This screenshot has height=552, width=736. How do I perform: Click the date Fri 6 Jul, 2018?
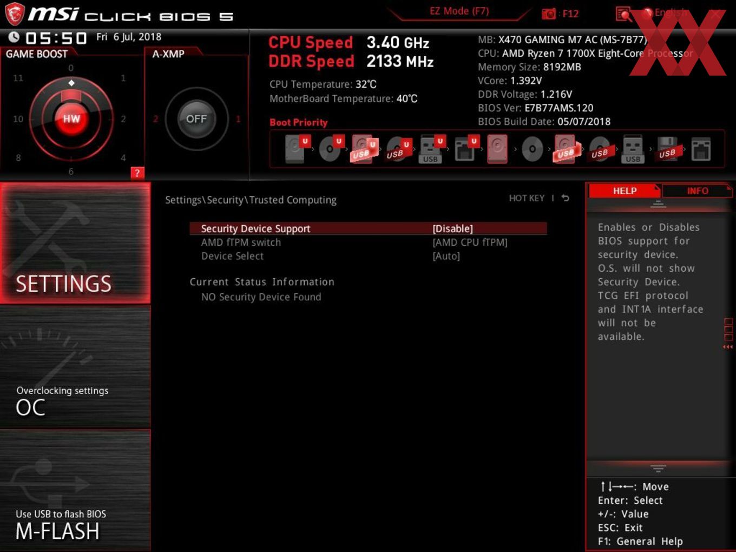pyautogui.click(x=129, y=37)
